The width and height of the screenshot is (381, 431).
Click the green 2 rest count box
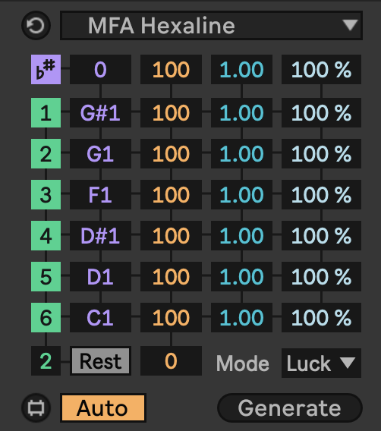pos(46,361)
